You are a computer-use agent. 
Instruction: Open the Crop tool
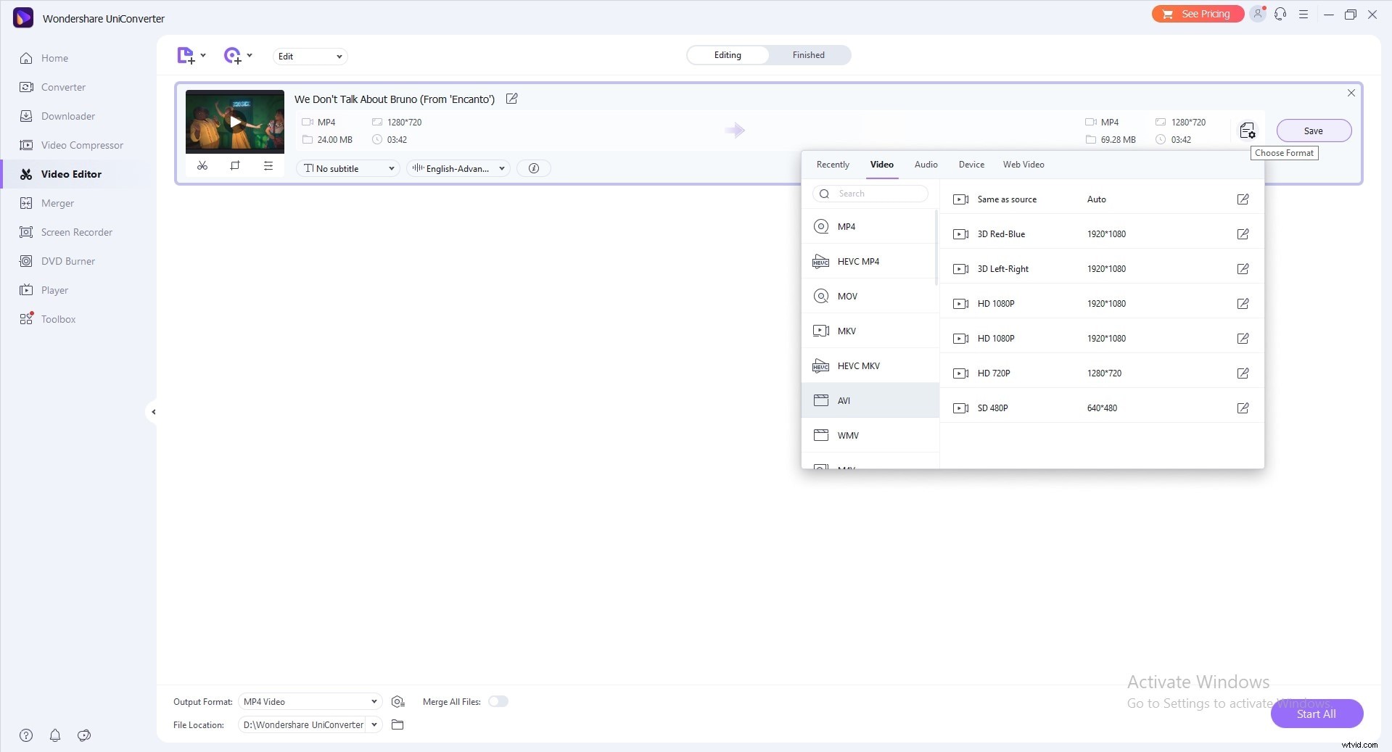[235, 166]
